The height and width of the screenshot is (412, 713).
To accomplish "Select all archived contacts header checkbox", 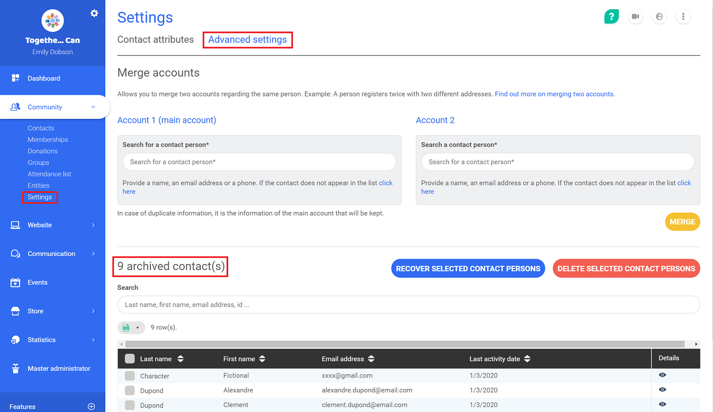I will [x=129, y=359].
